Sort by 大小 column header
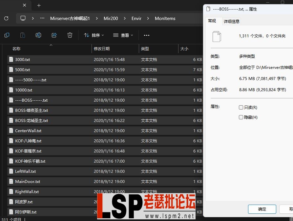Image resolution: width=293 pixels, height=221 pixels. click(184, 49)
